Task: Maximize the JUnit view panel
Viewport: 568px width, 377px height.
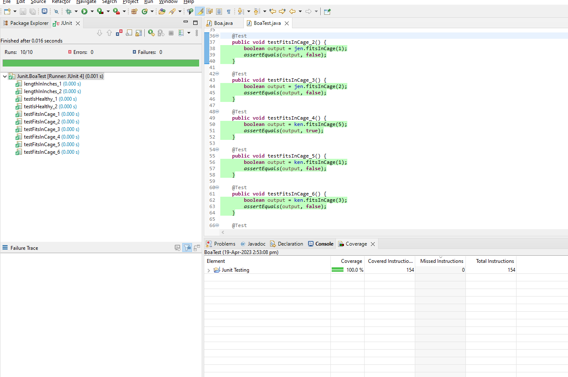Action: click(195, 23)
